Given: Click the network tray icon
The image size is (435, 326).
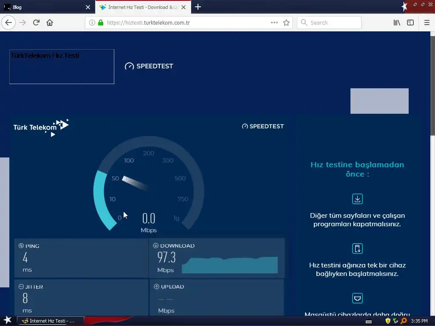Looking at the screenshot, I should (395, 321).
